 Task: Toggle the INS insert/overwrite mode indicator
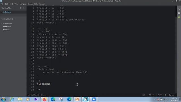coord(143,95)
